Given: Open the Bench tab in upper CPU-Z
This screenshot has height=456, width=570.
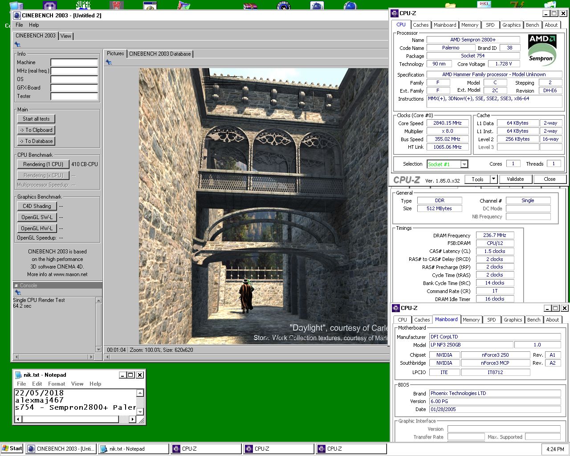Looking at the screenshot, I should click(532, 25).
